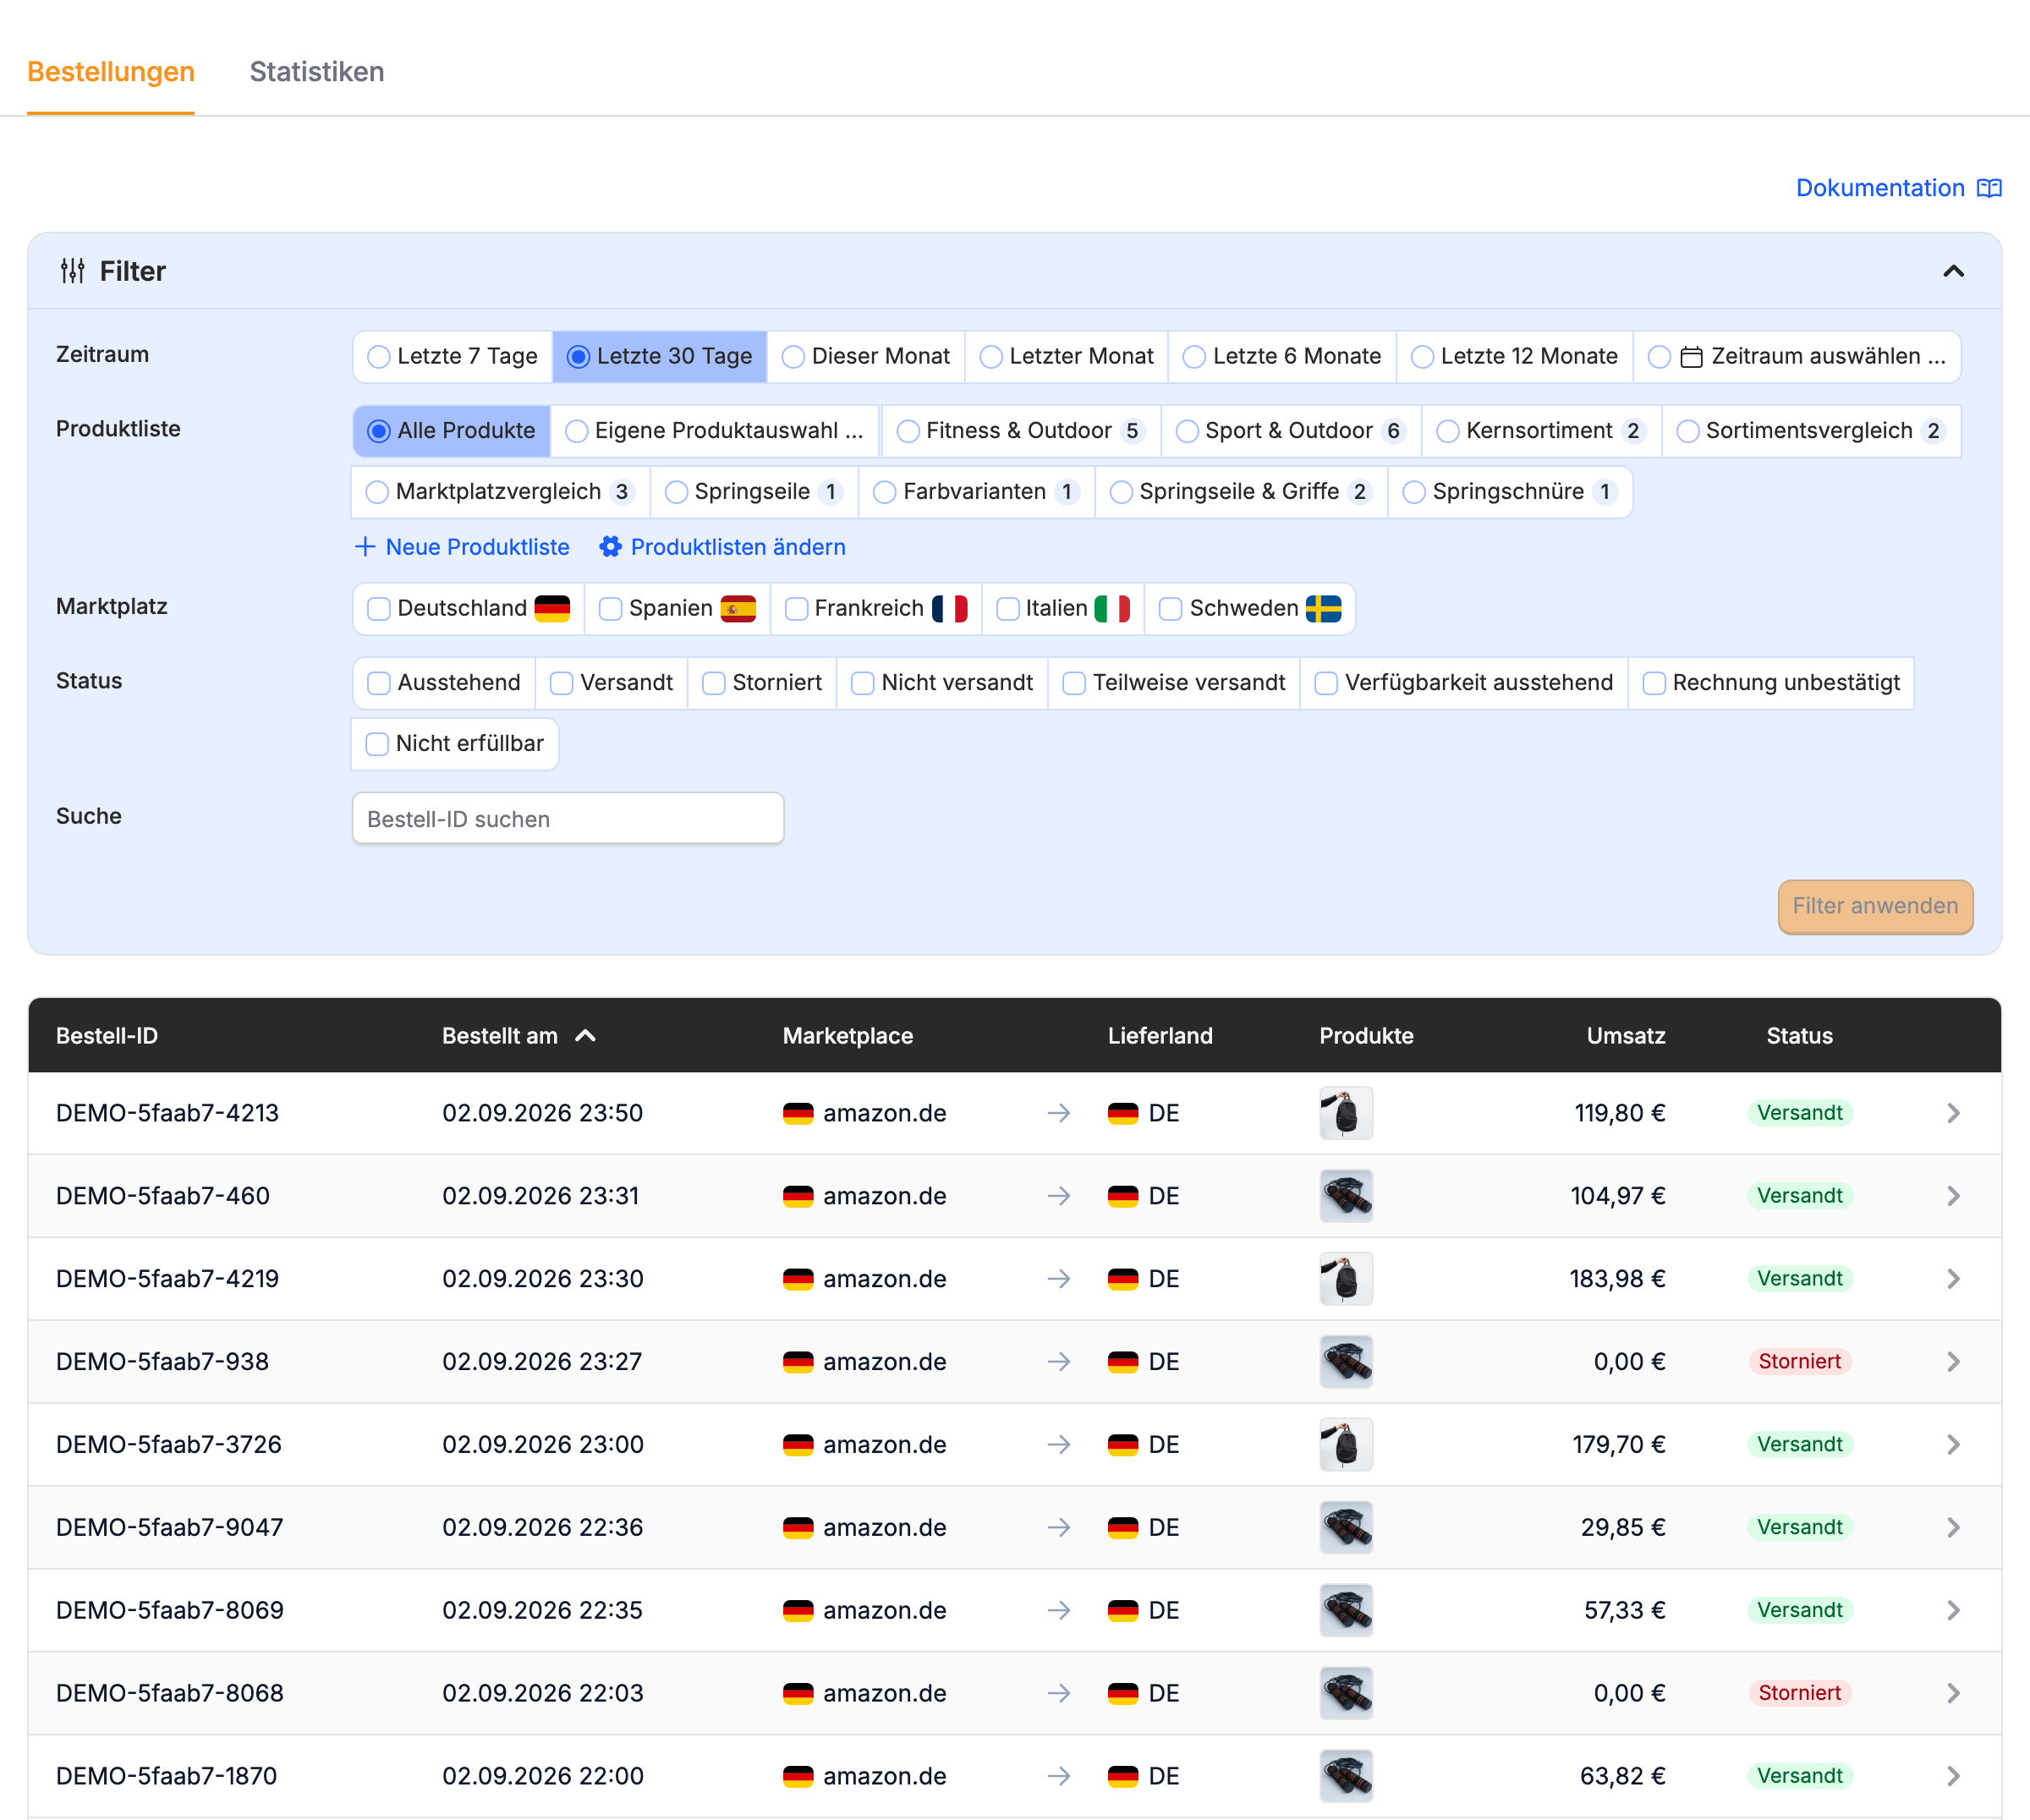2030x1820 pixels.
Task: Select the Sport & Outdoor product list
Action: pos(1291,431)
